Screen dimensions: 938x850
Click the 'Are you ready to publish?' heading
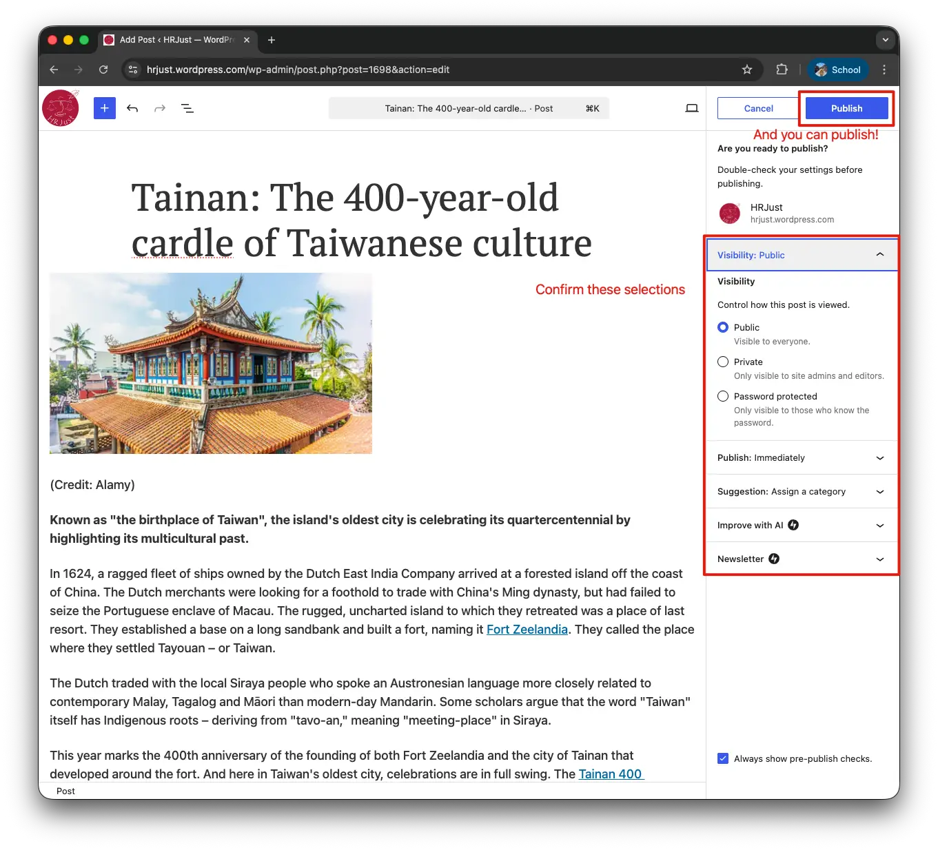pyautogui.click(x=773, y=148)
